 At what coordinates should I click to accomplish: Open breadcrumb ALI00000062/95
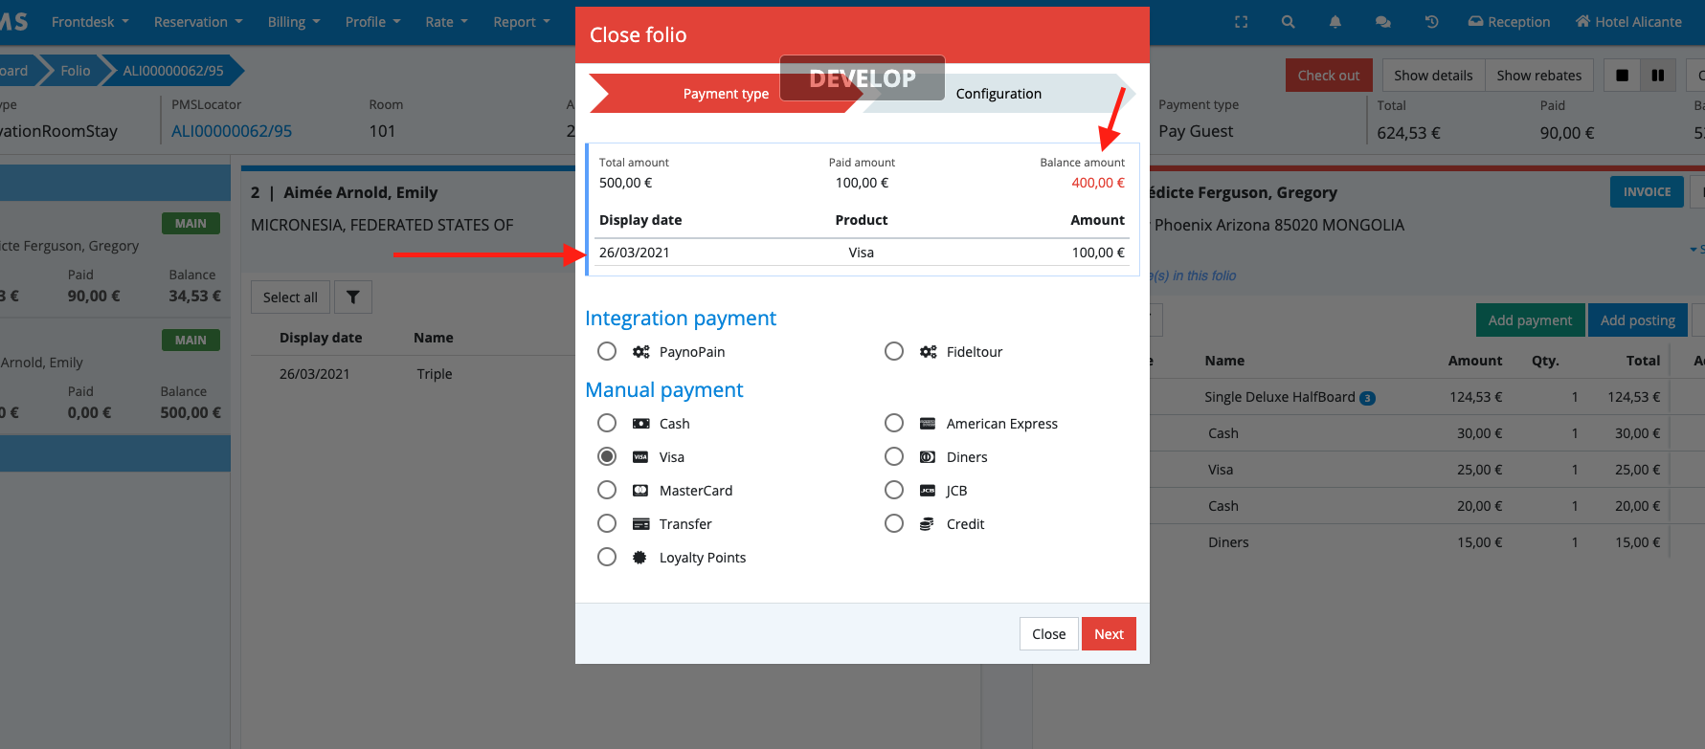(x=173, y=71)
